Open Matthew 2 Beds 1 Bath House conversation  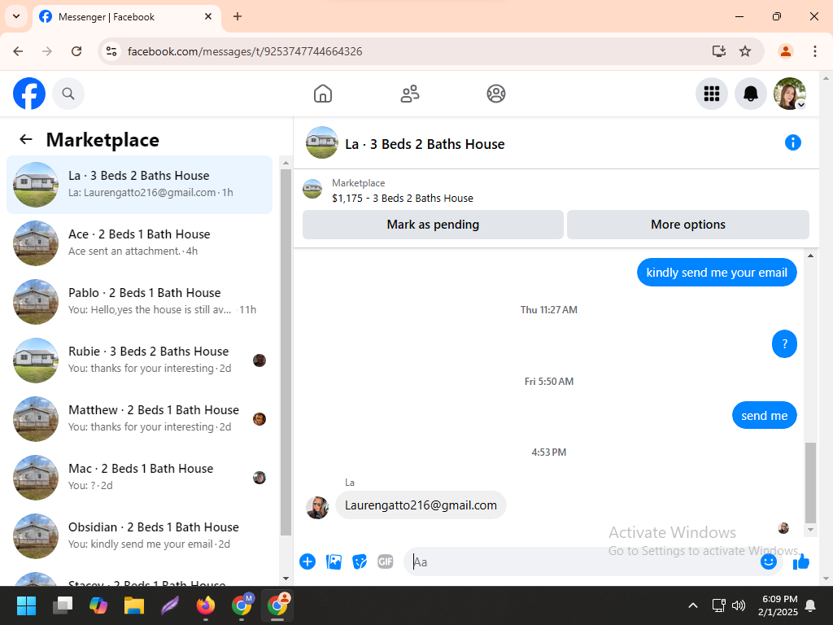(139, 418)
